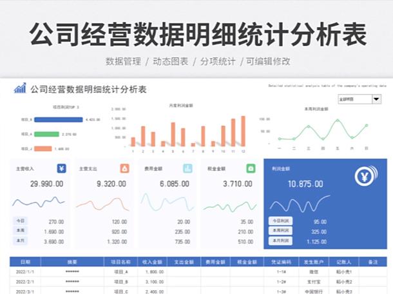Select the 支出金额 table column header
This screenshot has width=393, height=294.
[184, 262]
